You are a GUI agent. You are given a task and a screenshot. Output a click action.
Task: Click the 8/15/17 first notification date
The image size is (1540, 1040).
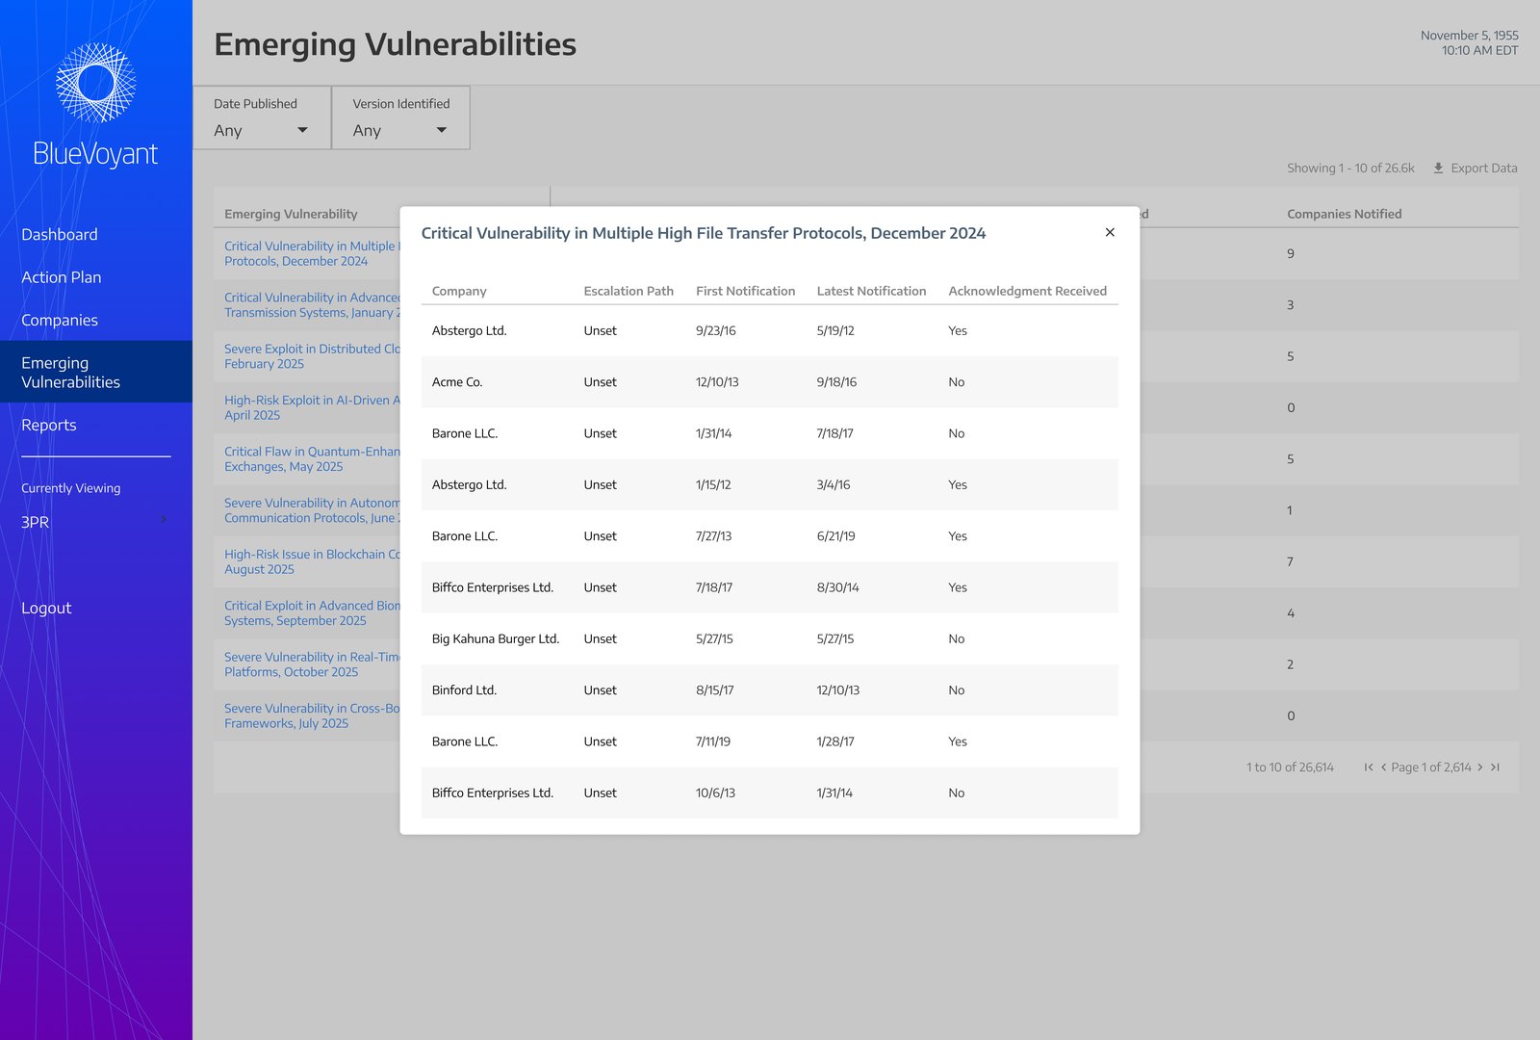tap(715, 690)
